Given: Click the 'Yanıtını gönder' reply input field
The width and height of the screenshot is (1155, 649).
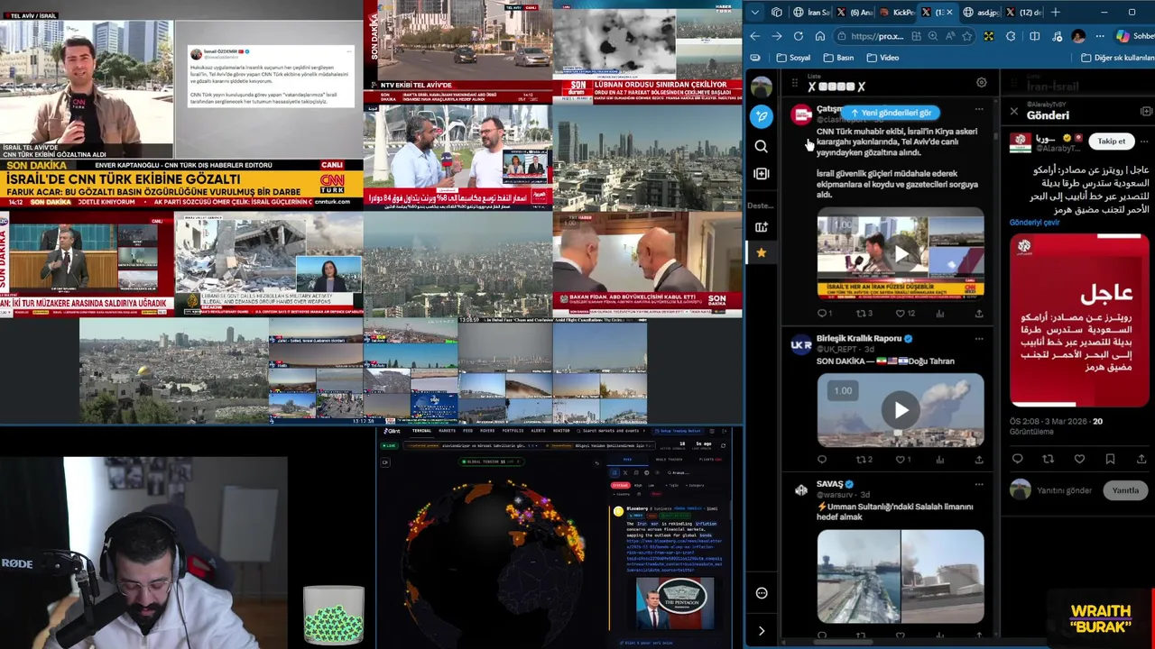Looking at the screenshot, I should coord(1064,490).
